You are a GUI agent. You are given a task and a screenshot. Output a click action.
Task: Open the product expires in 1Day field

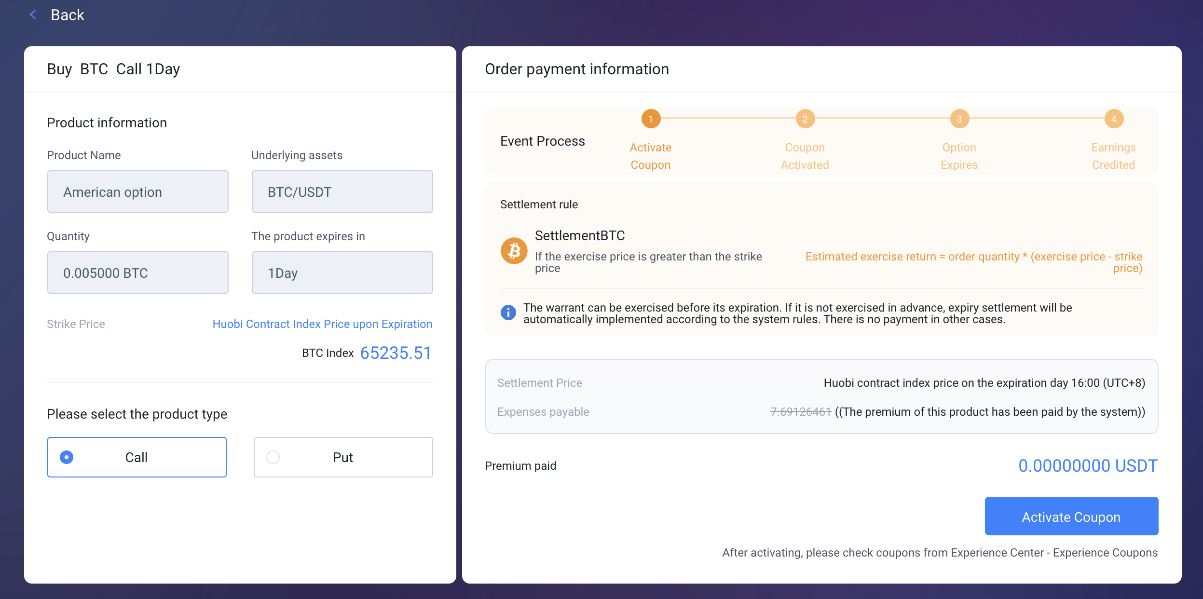click(x=342, y=272)
